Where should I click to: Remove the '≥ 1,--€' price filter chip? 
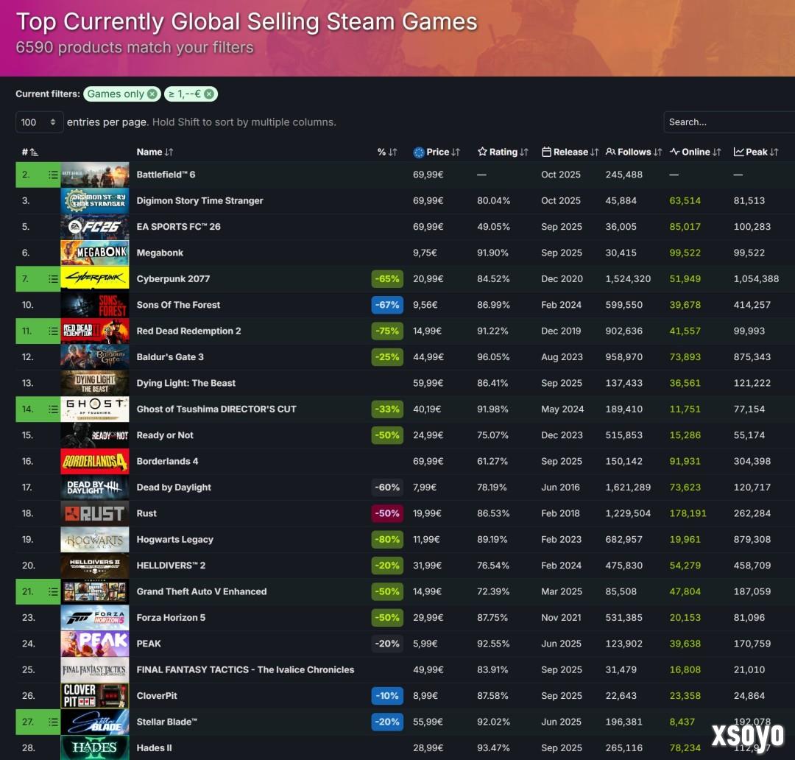pyautogui.click(x=209, y=94)
